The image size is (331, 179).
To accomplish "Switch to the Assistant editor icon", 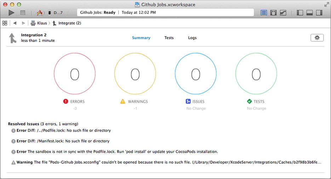I will (x=273, y=13).
